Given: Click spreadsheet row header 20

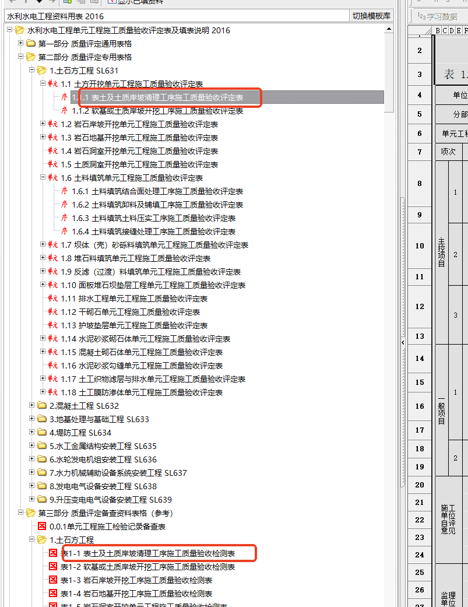Looking at the screenshot, I should click(420, 485).
